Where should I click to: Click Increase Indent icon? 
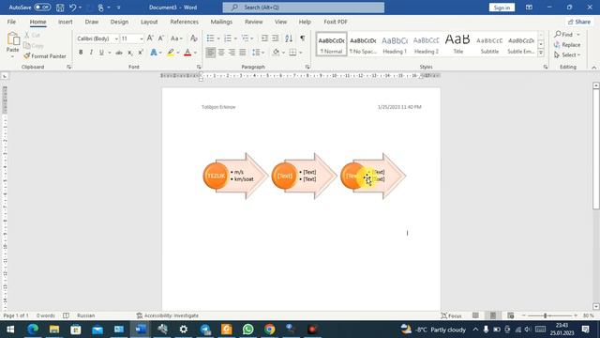click(275, 38)
